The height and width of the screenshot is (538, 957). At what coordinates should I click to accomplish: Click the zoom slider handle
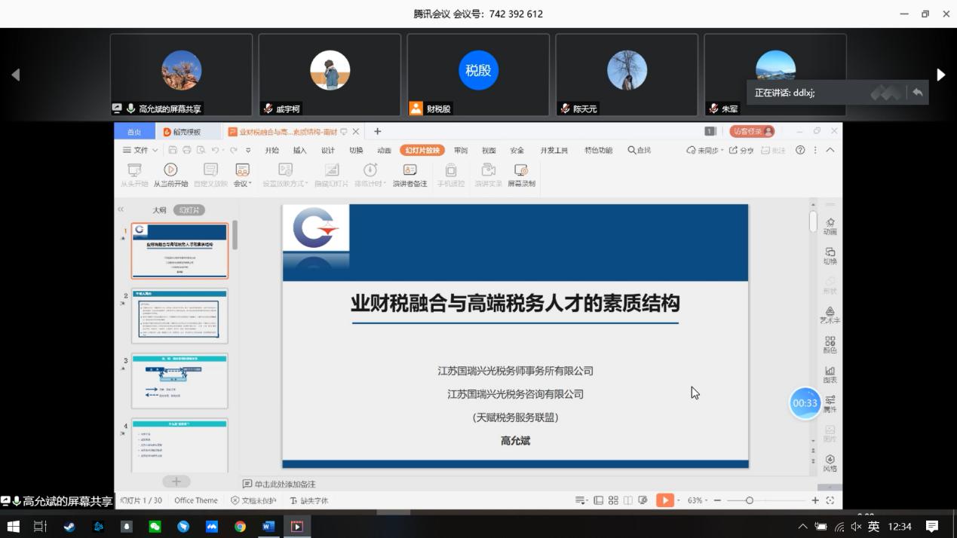pyautogui.click(x=749, y=500)
